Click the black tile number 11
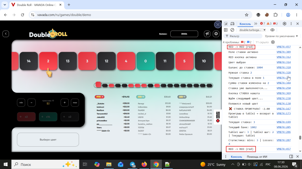302x169 pixels. tap(165, 61)
